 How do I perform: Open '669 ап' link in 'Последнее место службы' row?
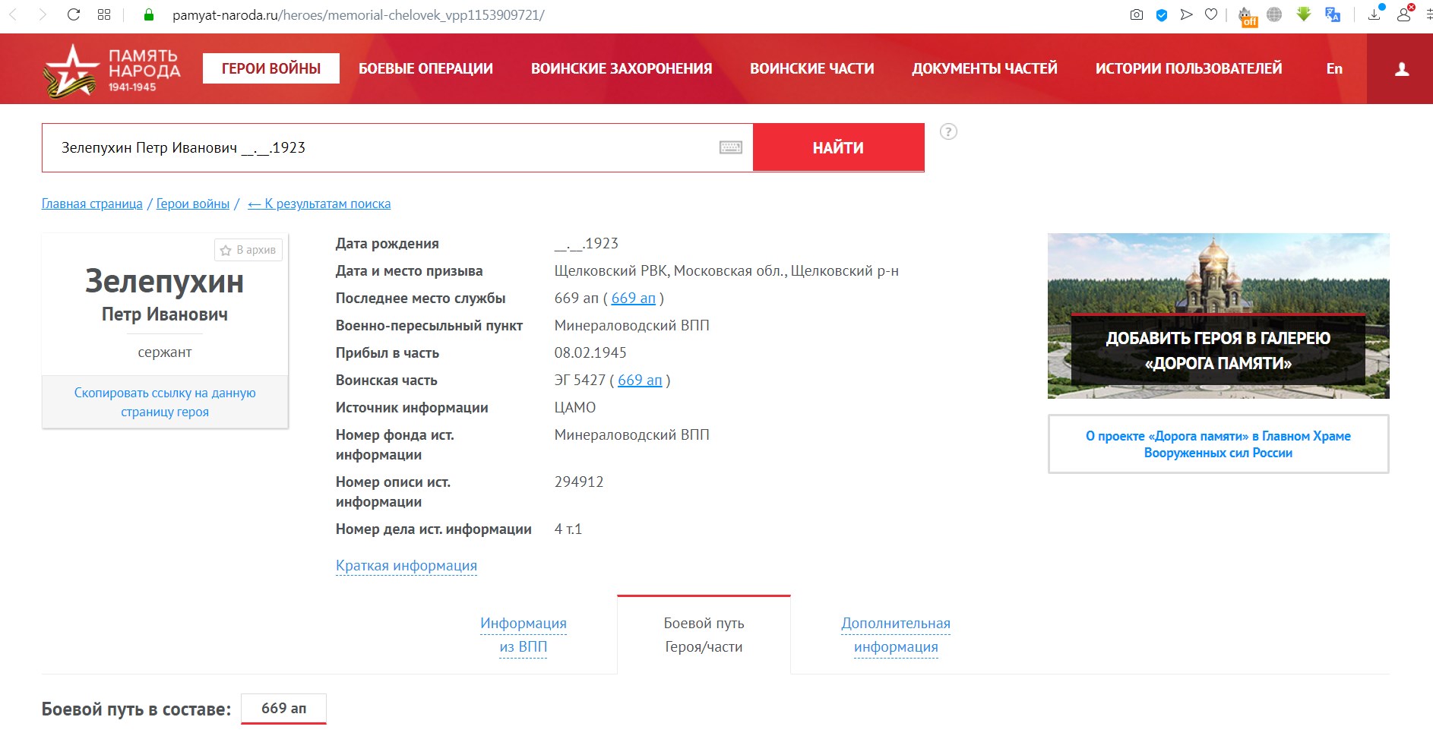click(x=633, y=298)
